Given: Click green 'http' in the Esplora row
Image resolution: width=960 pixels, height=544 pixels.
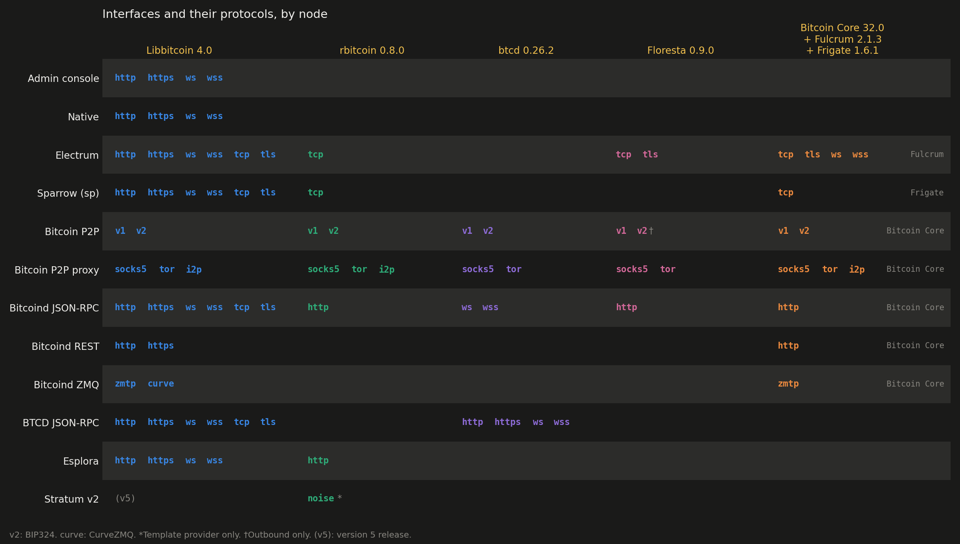Looking at the screenshot, I should (x=318, y=460).
